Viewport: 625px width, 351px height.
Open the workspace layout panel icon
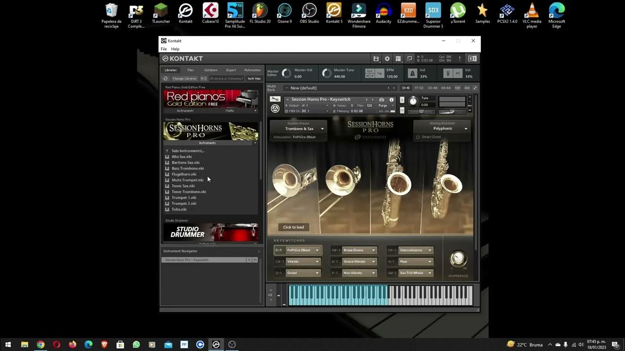click(x=398, y=58)
